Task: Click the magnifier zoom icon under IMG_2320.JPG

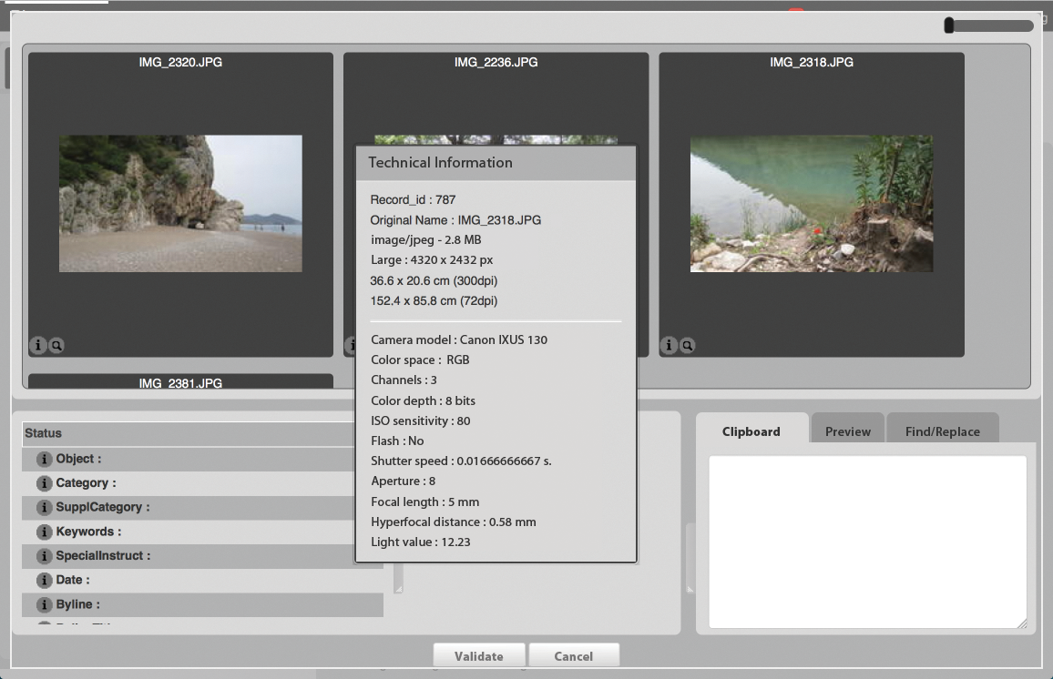Action: pyautogui.click(x=56, y=345)
